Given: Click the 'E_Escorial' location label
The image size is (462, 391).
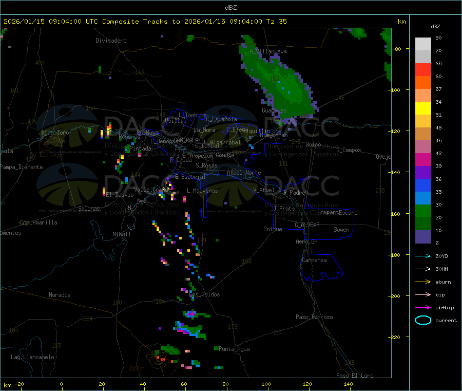Looking at the screenshot, I should [190, 177].
